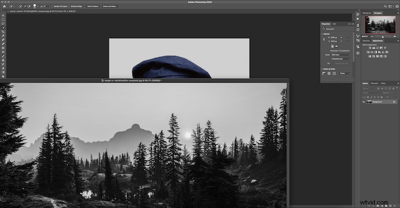
Task: Add a Brightness/Contrast adjustment
Action: tap(370, 48)
